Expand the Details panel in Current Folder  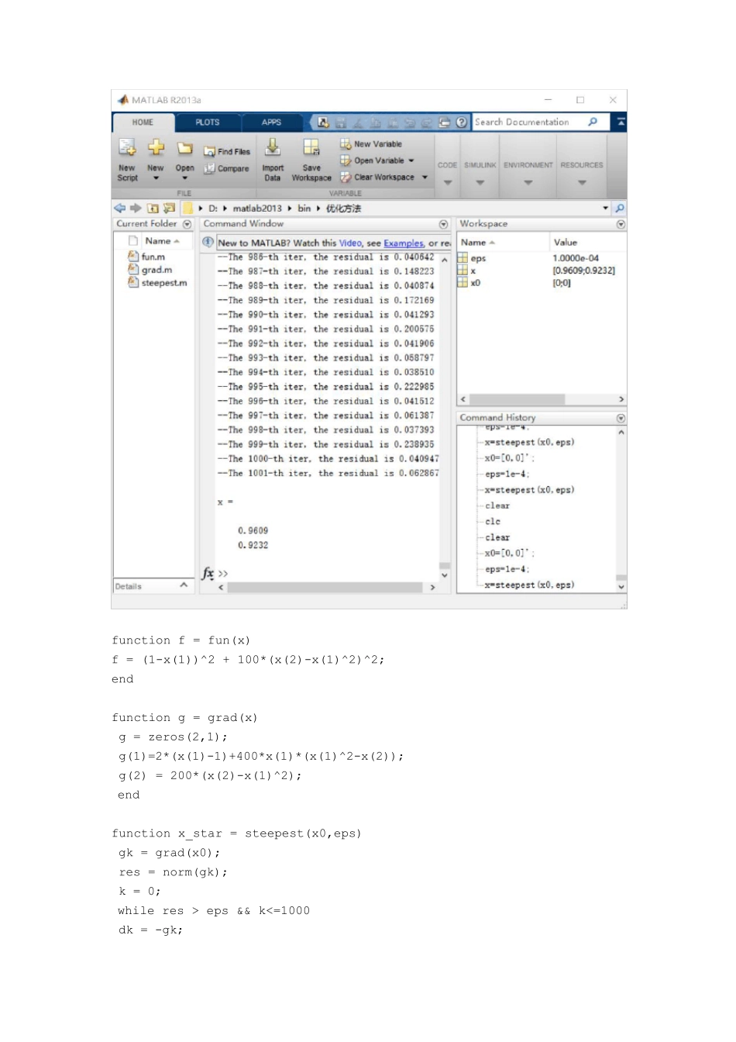point(184,585)
